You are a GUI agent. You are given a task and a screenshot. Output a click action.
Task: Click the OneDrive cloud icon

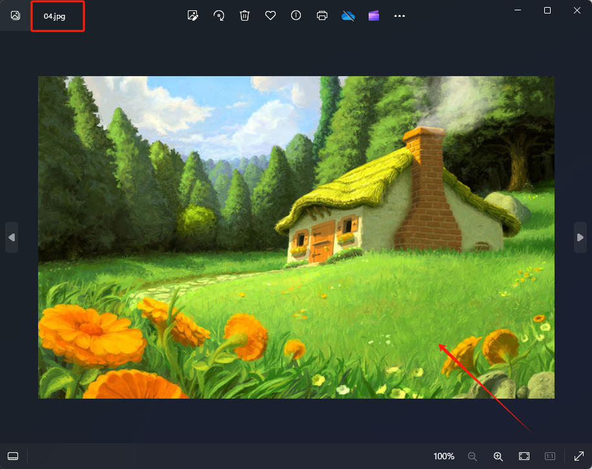point(348,16)
